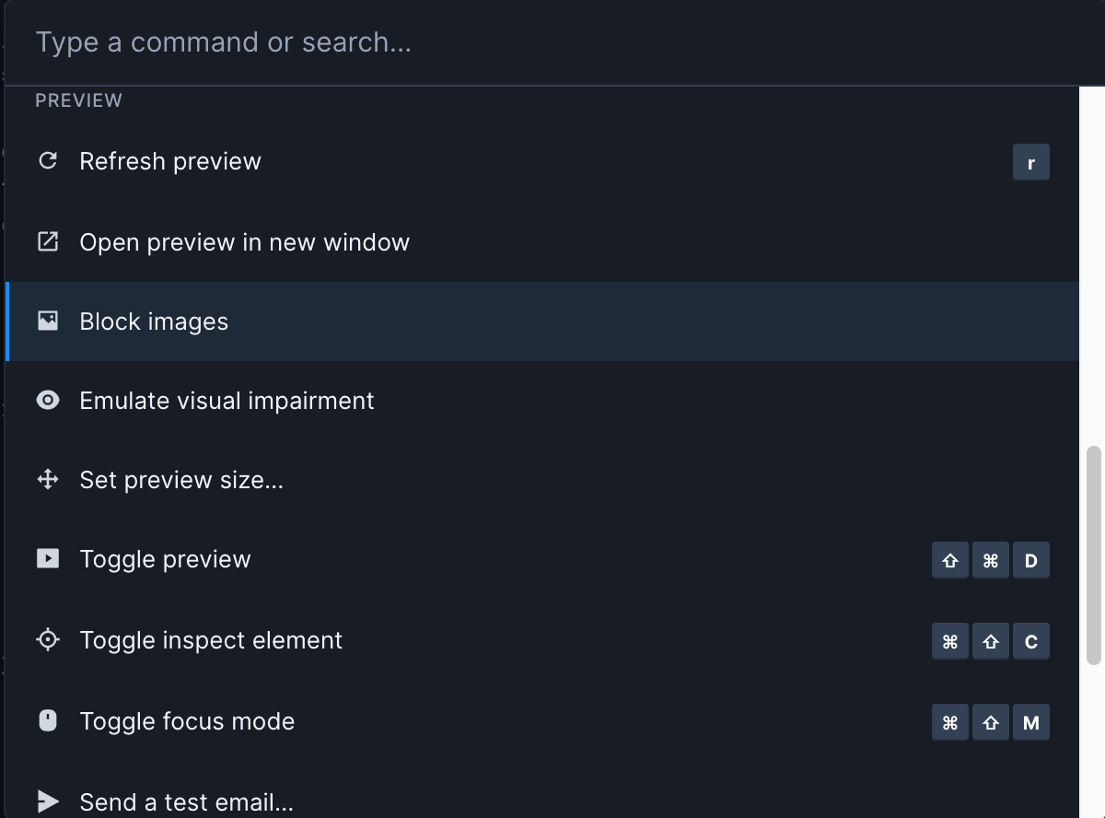Select the Open preview in new window icon
This screenshot has width=1105, height=818.
[x=47, y=240]
